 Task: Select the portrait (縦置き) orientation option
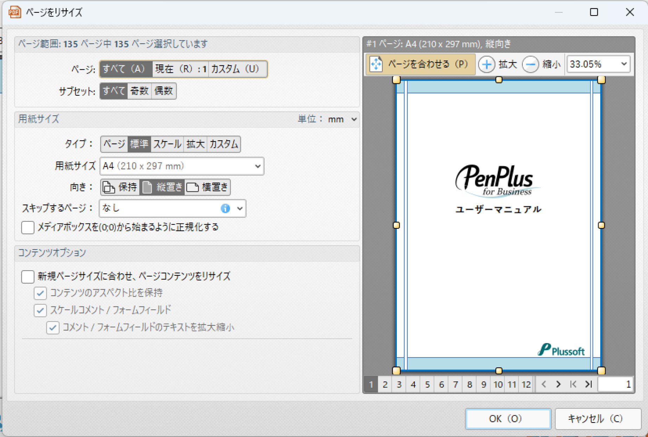pyautogui.click(x=162, y=187)
